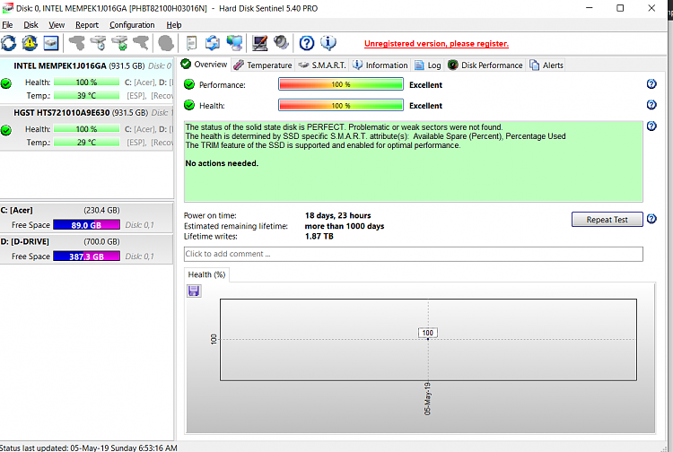Click help icon next to Performance bar
The width and height of the screenshot is (673, 452).
click(651, 84)
